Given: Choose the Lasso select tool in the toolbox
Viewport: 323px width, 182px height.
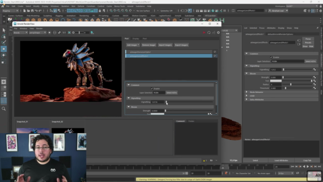Looking at the screenshot, I should point(4,36).
